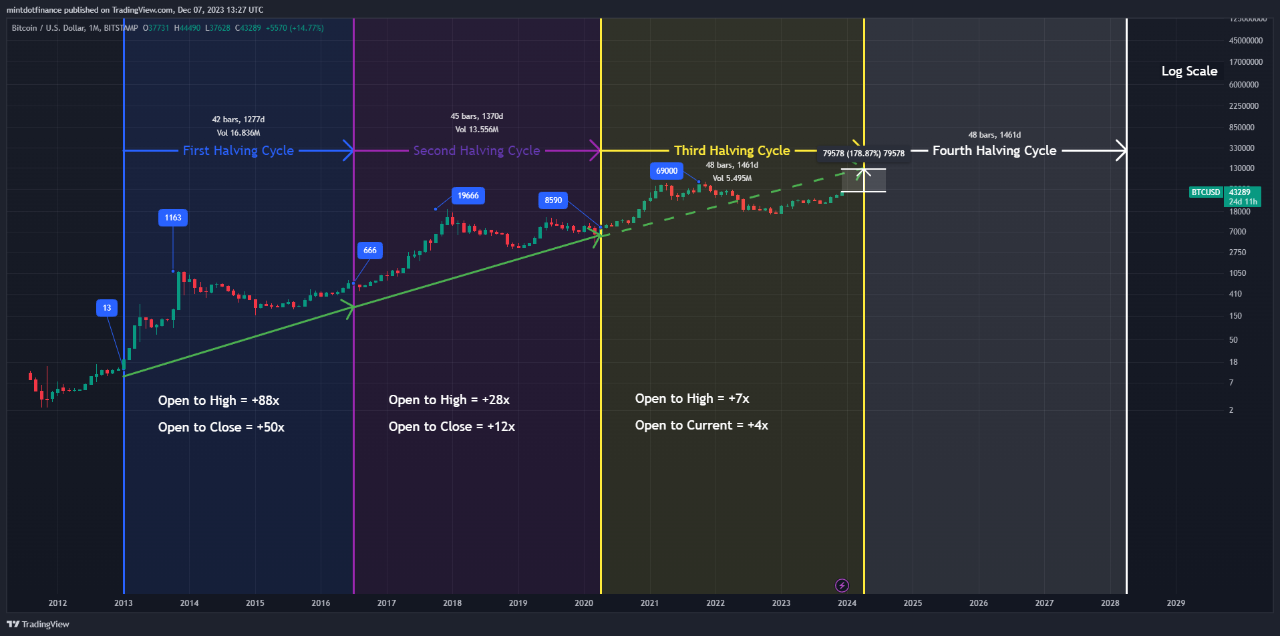Click 'Open to High = +7x' text
The width and height of the screenshot is (1280, 636).
692,398
